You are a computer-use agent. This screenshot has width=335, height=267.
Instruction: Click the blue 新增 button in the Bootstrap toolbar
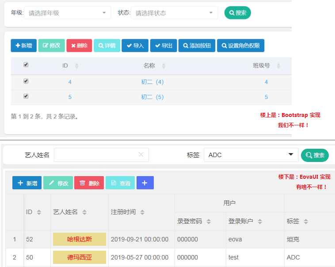pos(23,45)
